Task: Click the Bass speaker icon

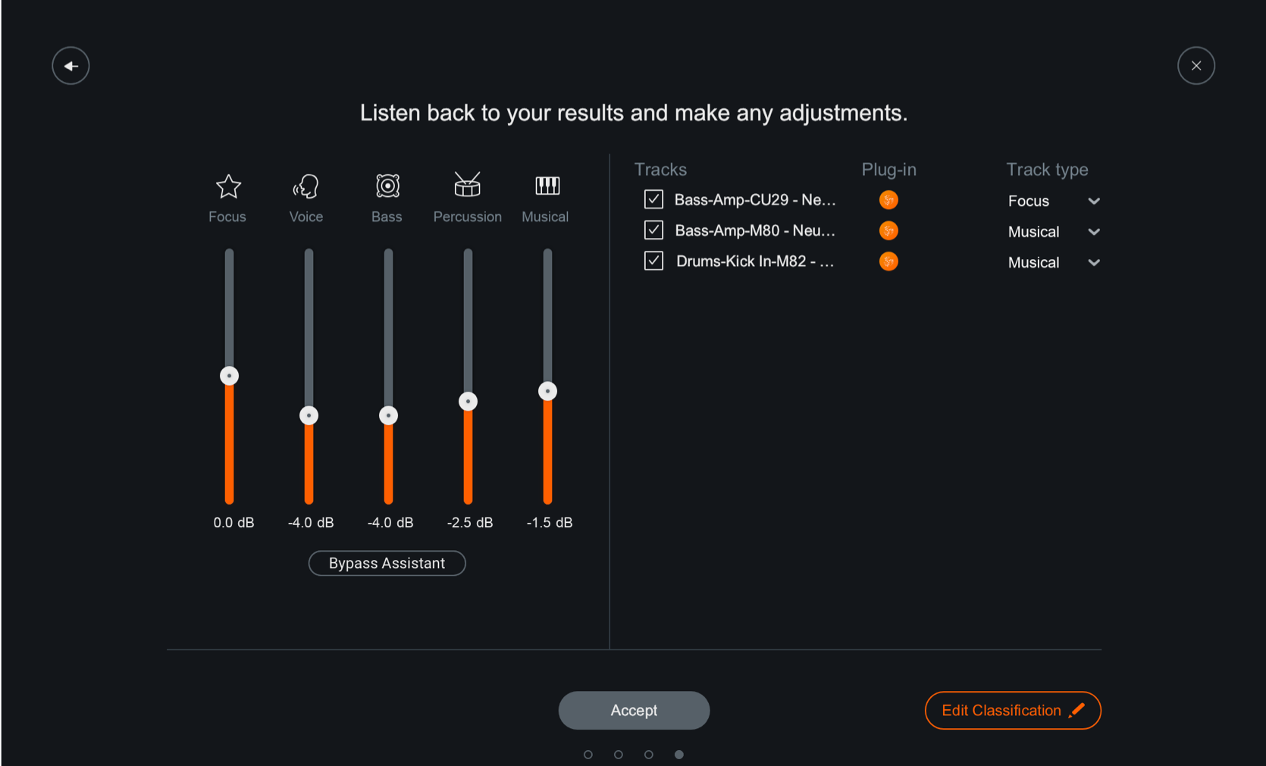Action: point(387,186)
